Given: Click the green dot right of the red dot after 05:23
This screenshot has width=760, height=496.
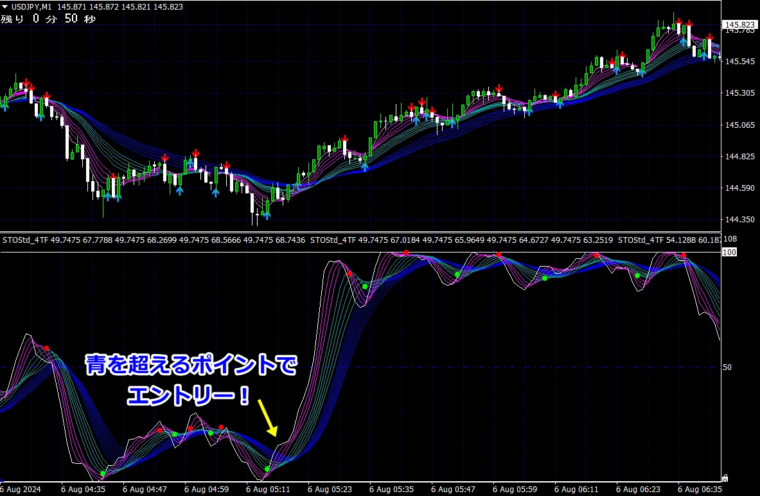Looking at the screenshot, I should coord(364,286).
